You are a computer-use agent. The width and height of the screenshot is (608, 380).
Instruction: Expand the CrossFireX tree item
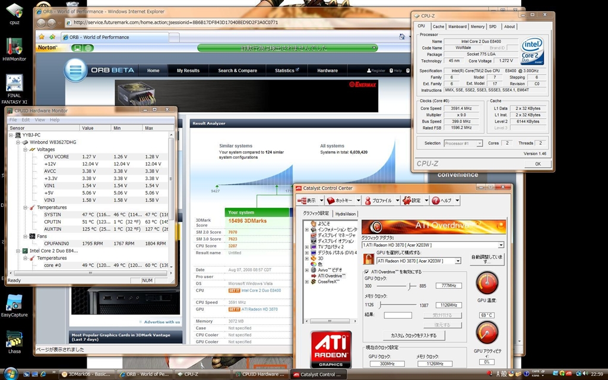point(307,282)
